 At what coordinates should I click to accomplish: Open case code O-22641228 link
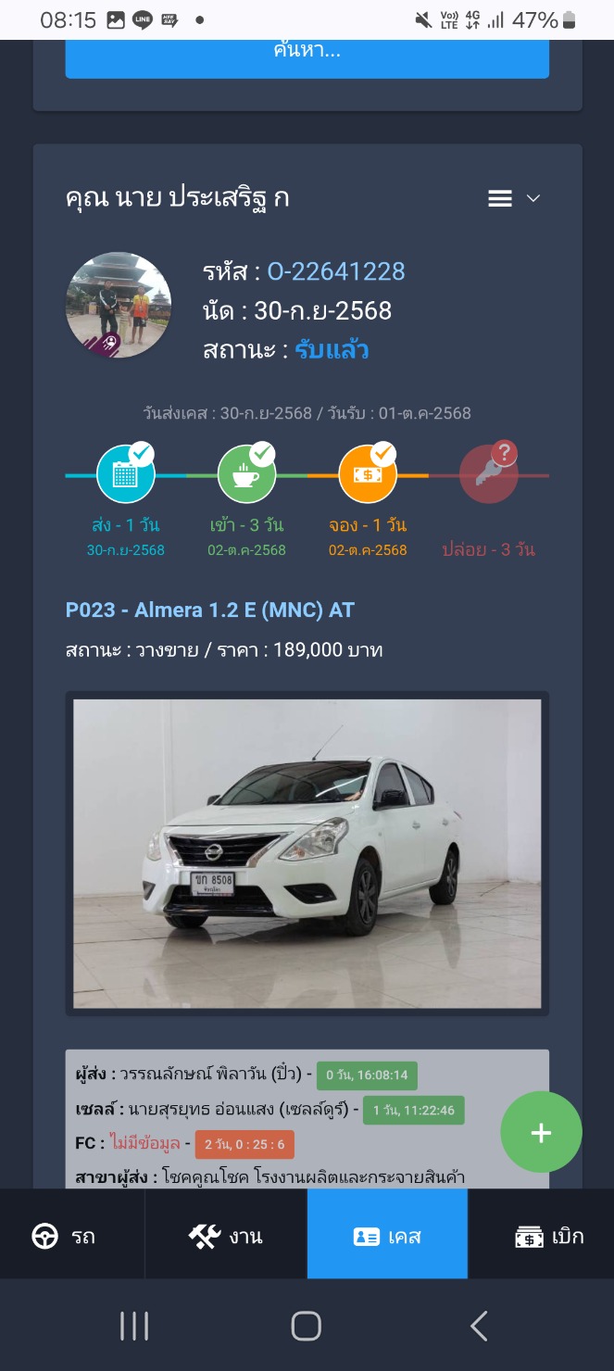click(336, 271)
